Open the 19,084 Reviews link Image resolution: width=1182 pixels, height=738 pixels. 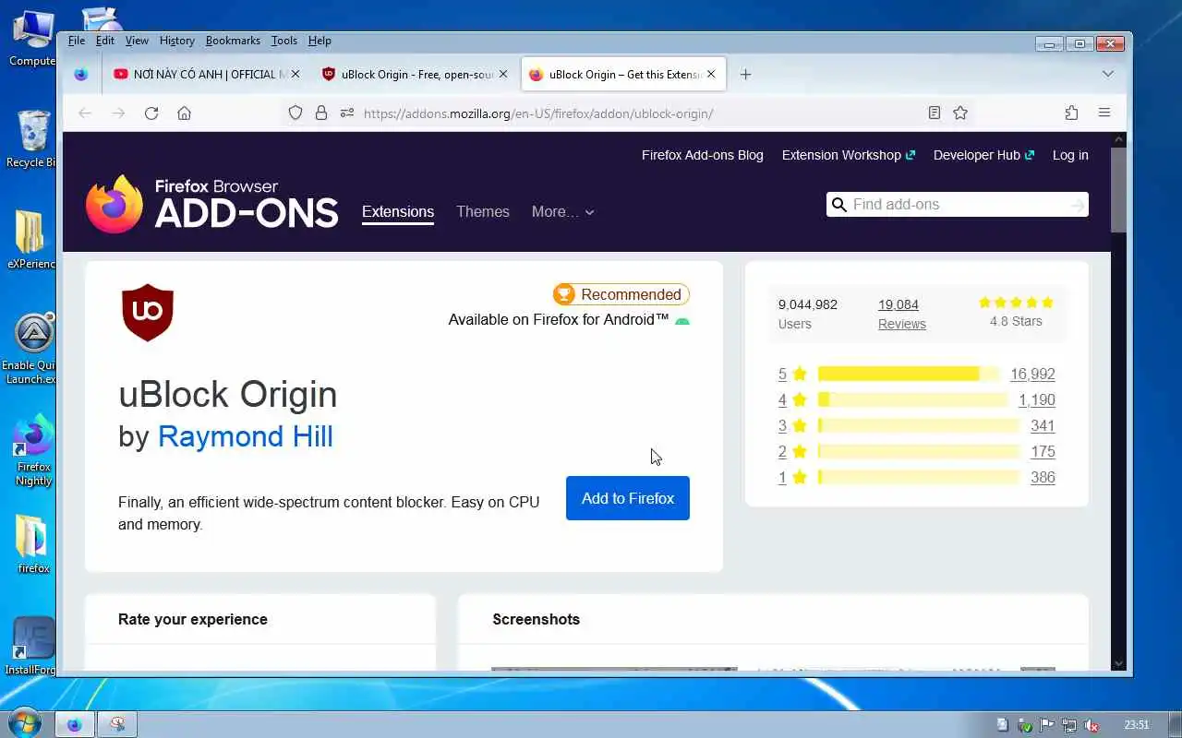click(x=901, y=314)
